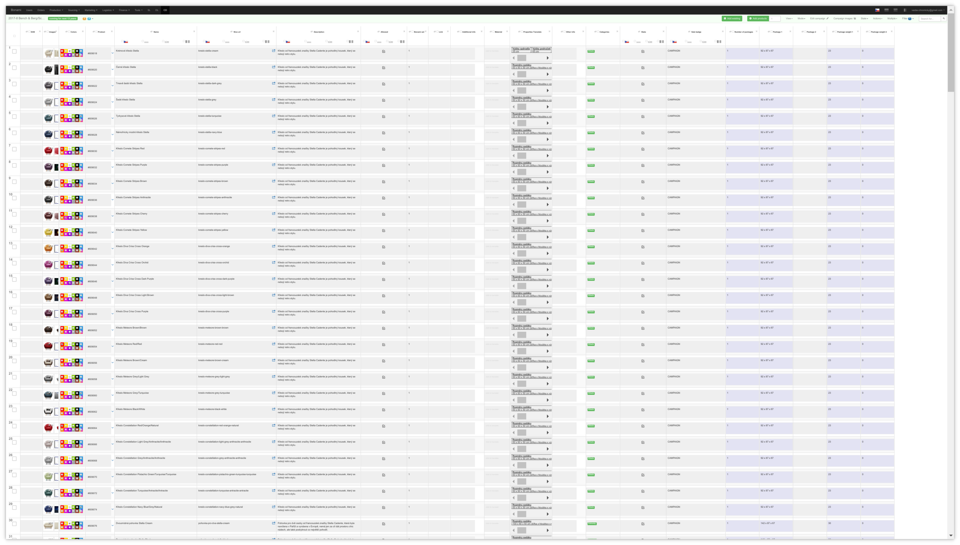Click the search magnifier icon
Viewport: 960px width, 545px height.
(943, 19)
